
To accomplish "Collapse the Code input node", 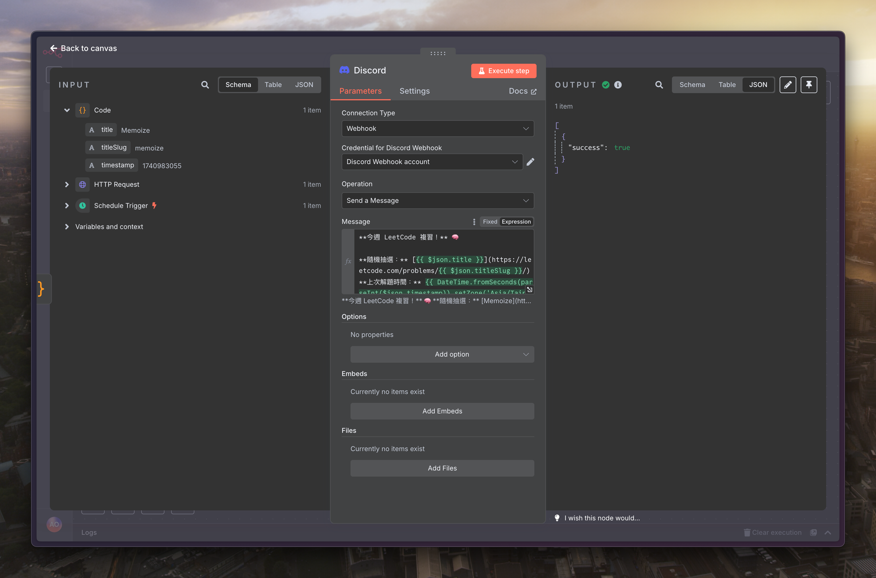I will [67, 110].
